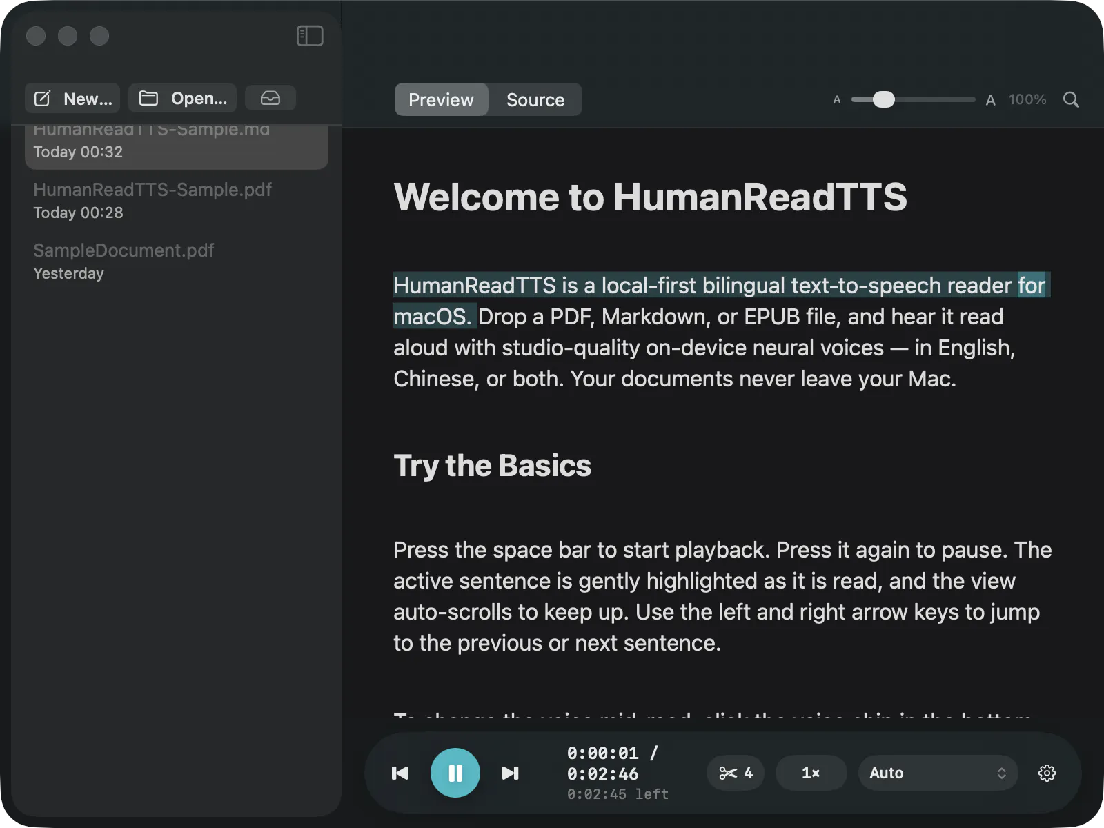Click the Open... button
The image size is (1104, 828).
pos(182,98)
